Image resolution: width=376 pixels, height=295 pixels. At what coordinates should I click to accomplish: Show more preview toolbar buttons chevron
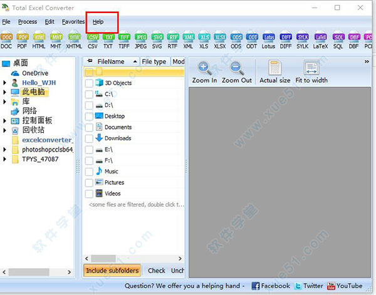point(367,61)
